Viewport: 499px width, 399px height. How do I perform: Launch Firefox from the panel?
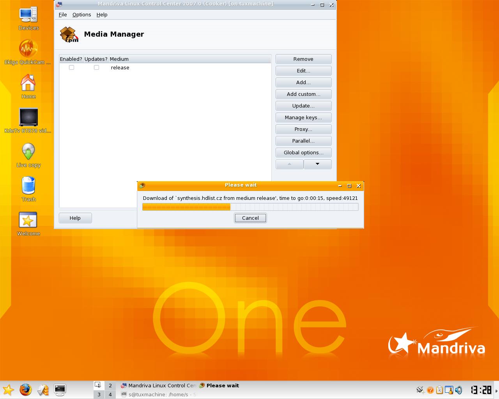(26, 390)
